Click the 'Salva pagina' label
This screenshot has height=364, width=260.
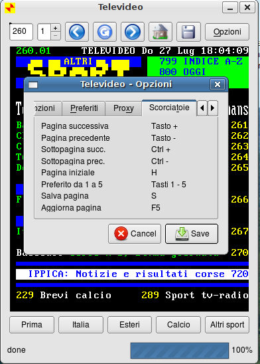[65, 196]
